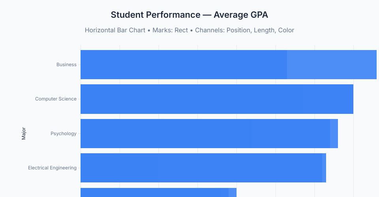Click the rotated "Major" axis title
This screenshot has height=197, width=379.
(x=24, y=133)
